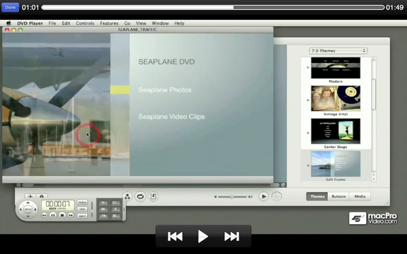The height and width of the screenshot is (254, 407).
Task: Open the DVD Player application menu
Action: [x=30, y=23]
